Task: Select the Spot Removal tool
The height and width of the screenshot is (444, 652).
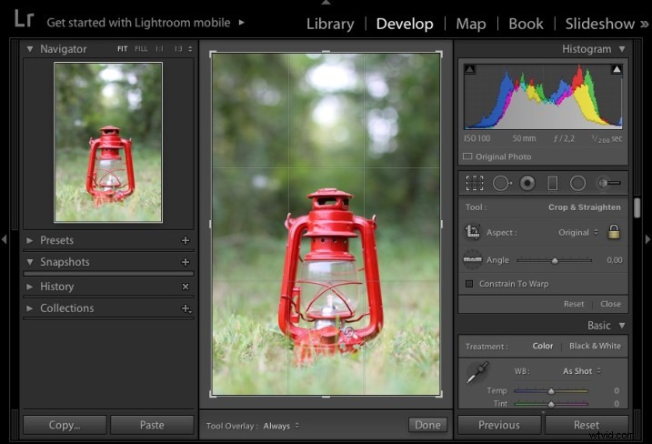Action: click(x=502, y=183)
